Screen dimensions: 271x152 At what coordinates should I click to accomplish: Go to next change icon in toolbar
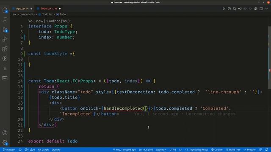[250, 8]
